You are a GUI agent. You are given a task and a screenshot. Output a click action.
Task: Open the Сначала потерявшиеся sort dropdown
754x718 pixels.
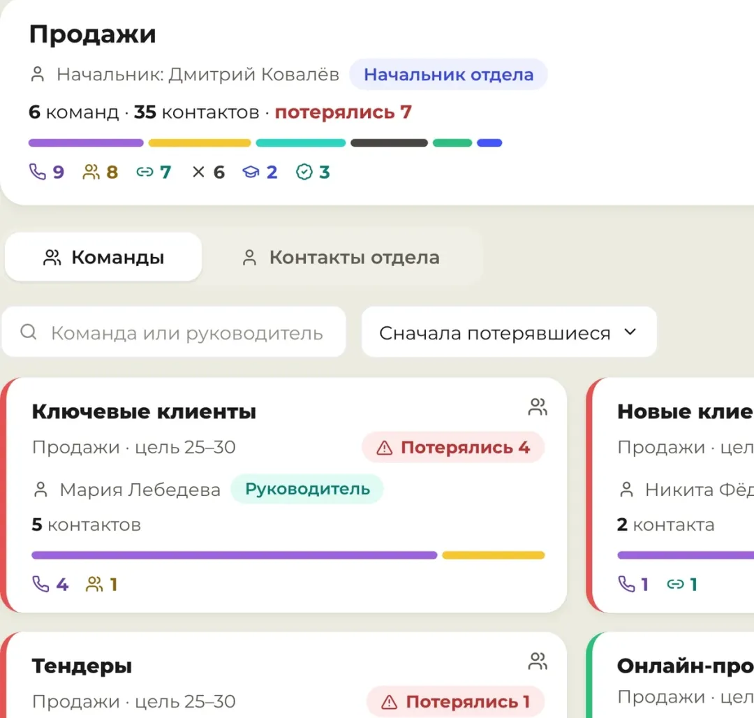click(509, 332)
